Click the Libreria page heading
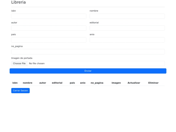176x132 pixels. (x=18, y=2)
